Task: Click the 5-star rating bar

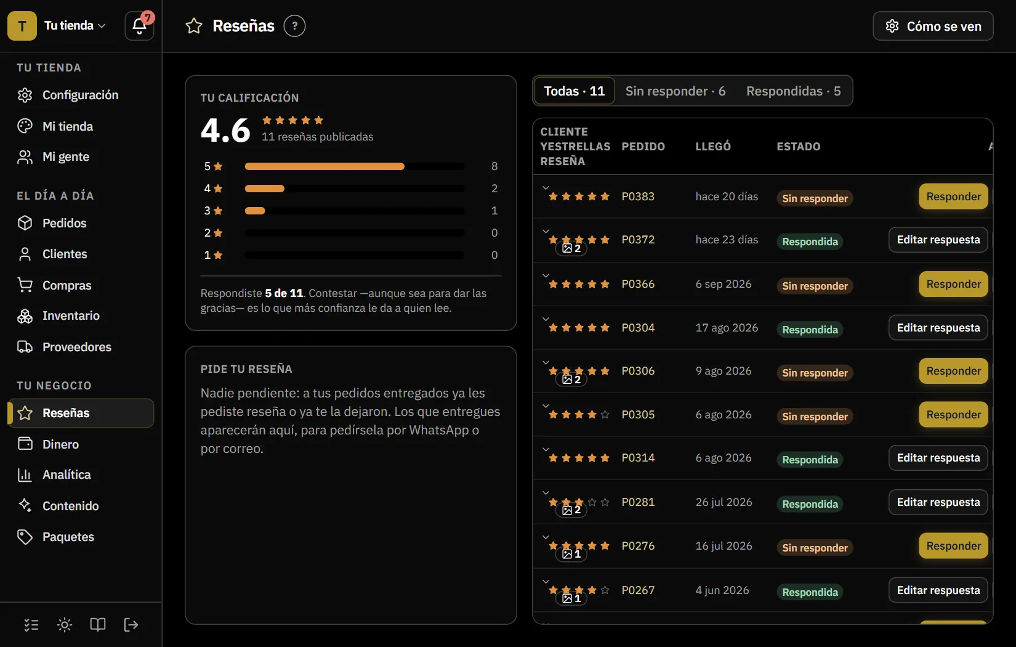Action: [x=355, y=166]
